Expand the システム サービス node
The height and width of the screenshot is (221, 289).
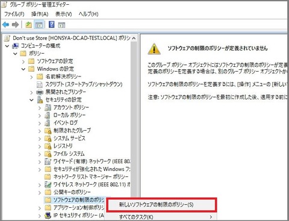point(40,139)
